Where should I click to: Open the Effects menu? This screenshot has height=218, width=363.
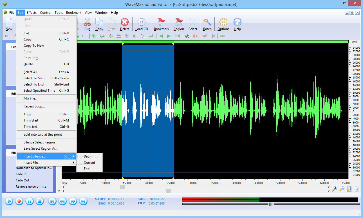[x=32, y=13]
